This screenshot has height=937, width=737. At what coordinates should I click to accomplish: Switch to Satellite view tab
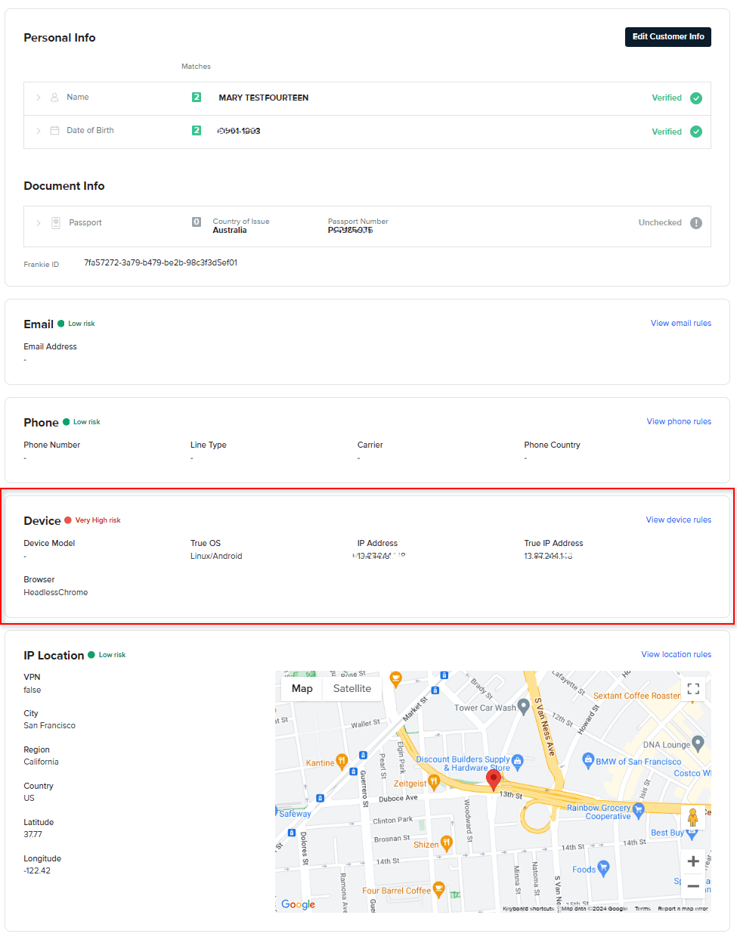352,689
